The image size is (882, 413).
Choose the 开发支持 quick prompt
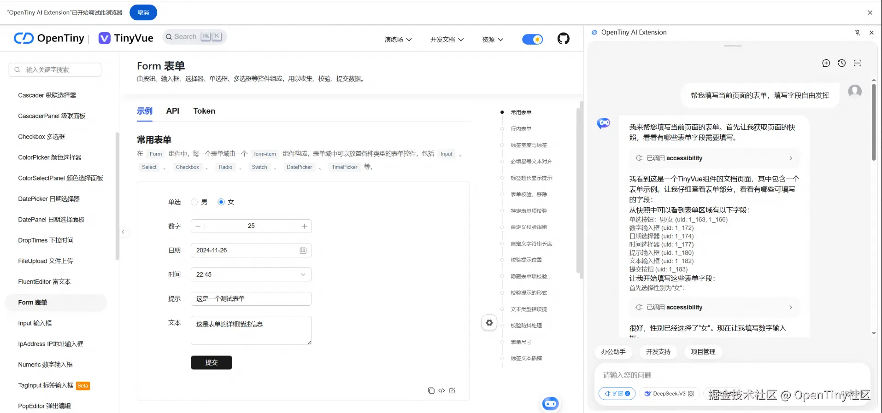(x=658, y=352)
